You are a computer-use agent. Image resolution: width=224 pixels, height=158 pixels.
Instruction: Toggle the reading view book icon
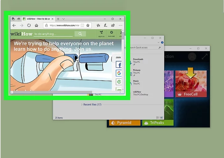83,25
